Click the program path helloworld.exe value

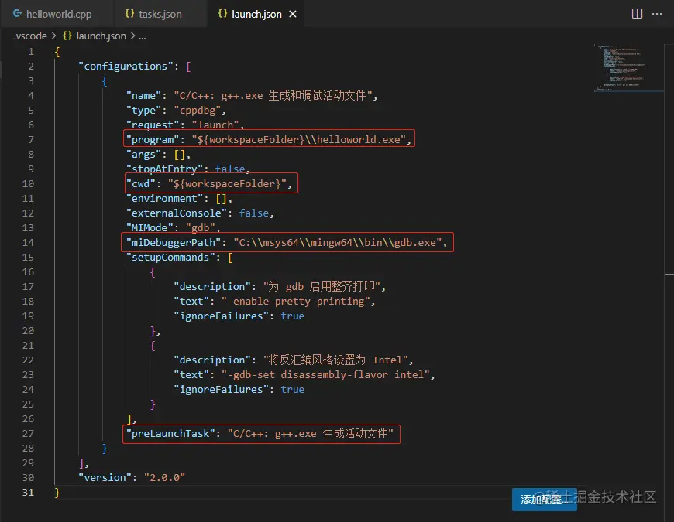299,140
